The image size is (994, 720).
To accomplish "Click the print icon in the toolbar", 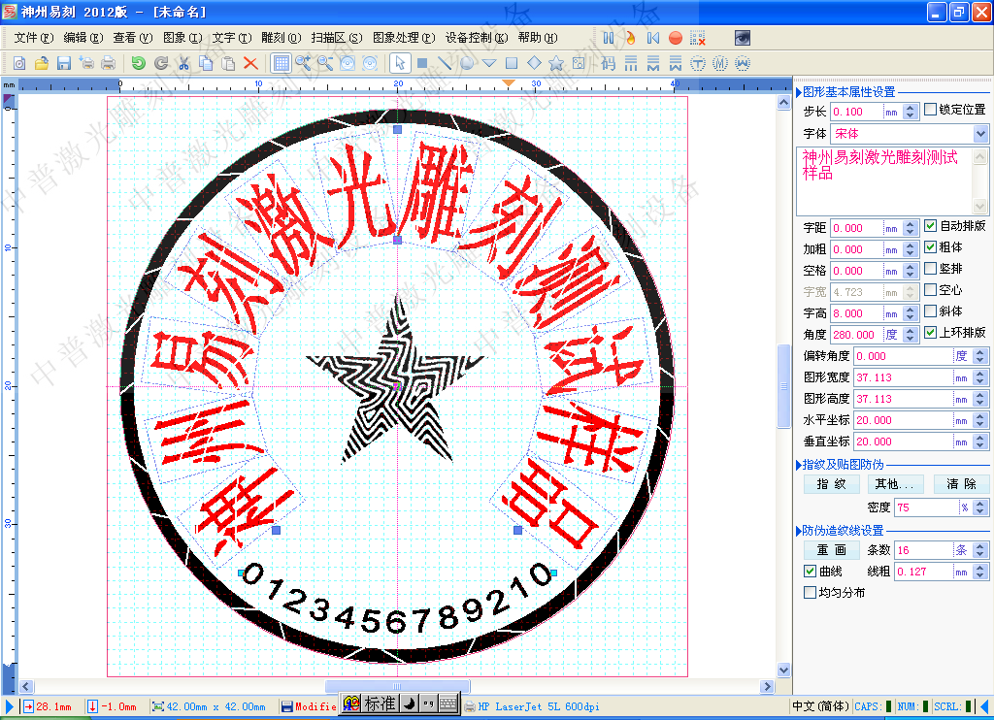I will point(109,63).
